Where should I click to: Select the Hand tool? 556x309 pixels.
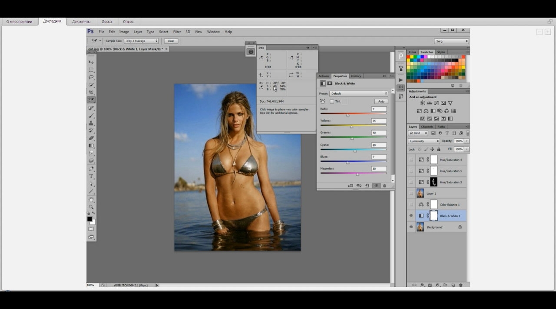[x=91, y=199]
